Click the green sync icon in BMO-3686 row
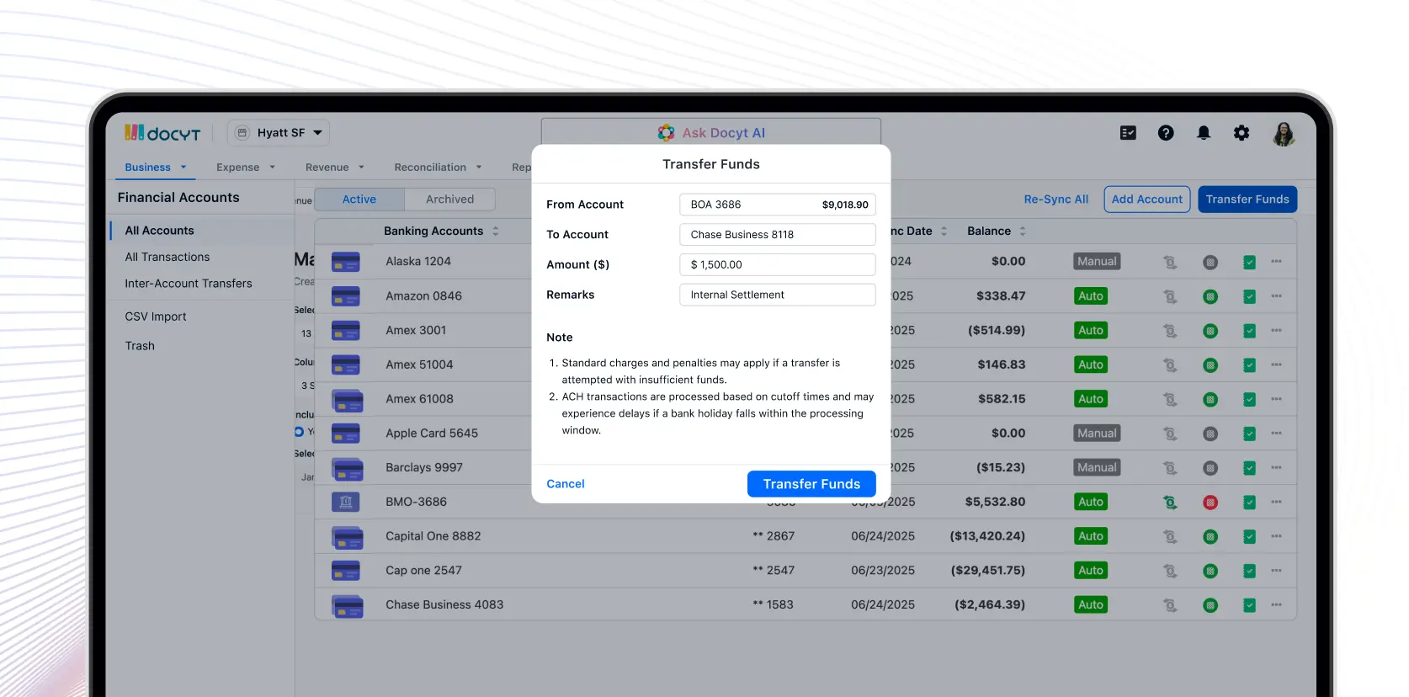This screenshot has width=1409, height=697. coord(1170,503)
